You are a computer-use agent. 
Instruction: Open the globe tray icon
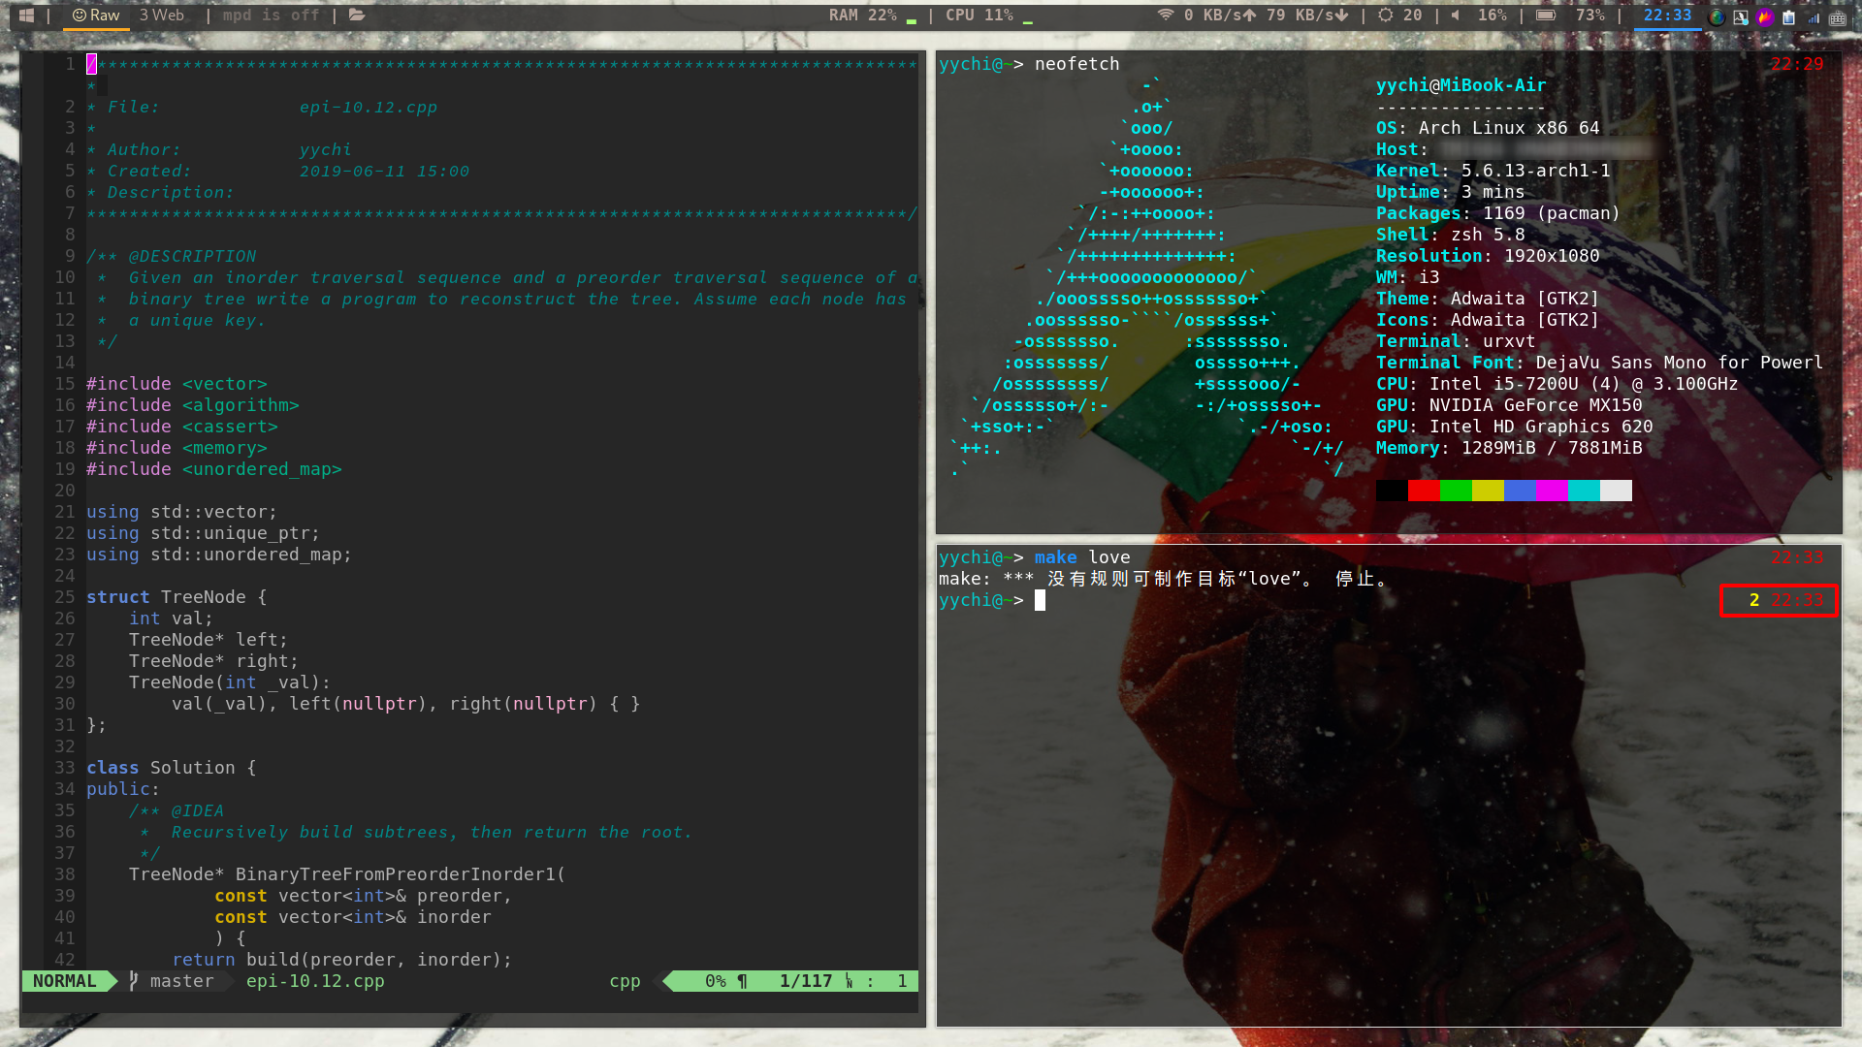(1717, 16)
